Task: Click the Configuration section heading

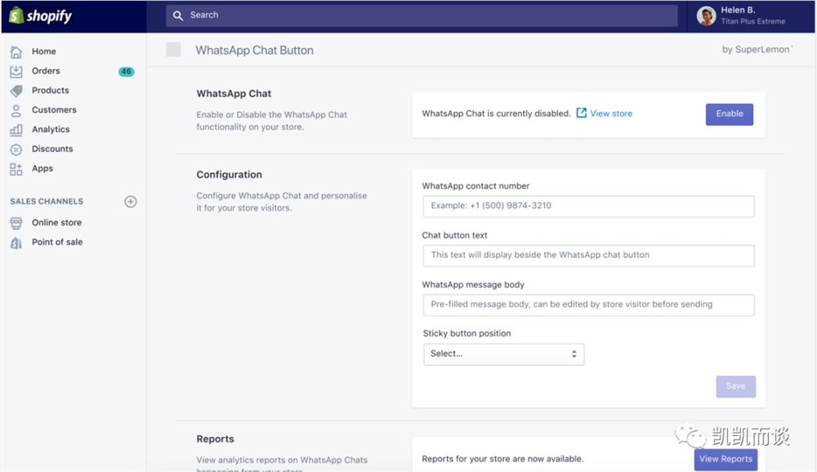Action: [230, 175]
